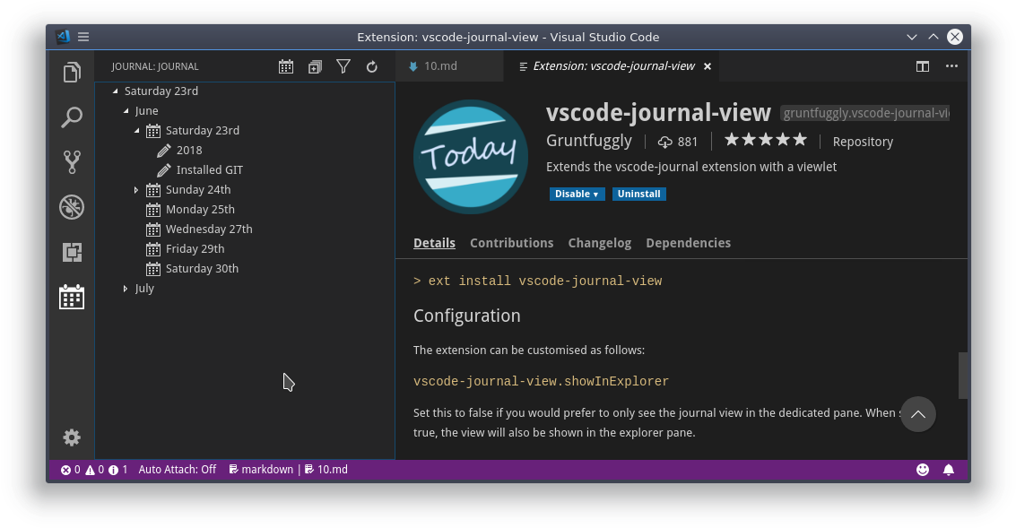Click the VS Code logo in title bar

pyautogui.click(x=63, y=36)
